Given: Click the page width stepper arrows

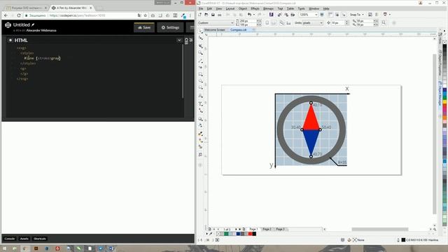Looking at the screenshot, I should coord(259,21).
